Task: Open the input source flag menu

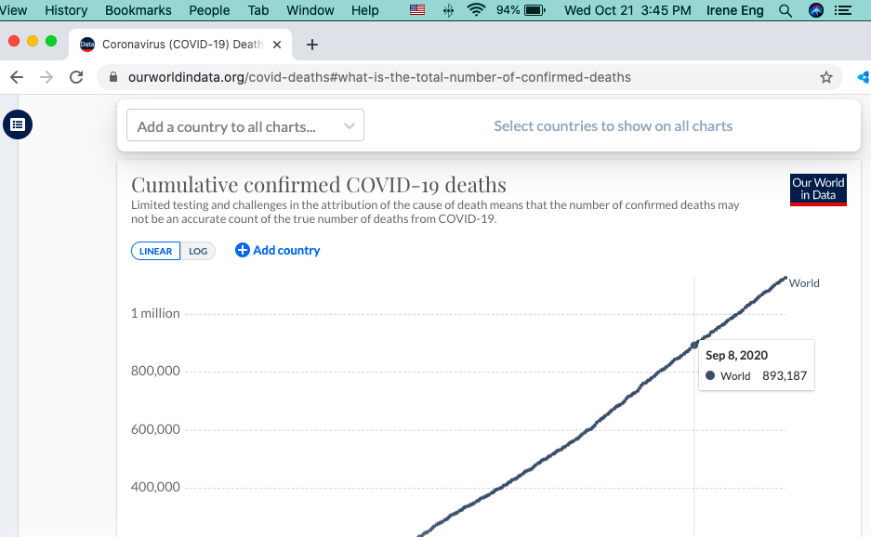Action: tap(417, 10)
